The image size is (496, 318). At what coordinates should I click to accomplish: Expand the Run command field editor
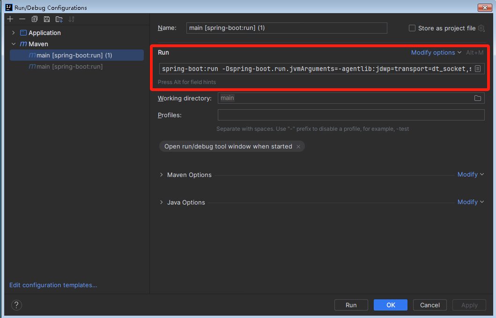[478, 69]
